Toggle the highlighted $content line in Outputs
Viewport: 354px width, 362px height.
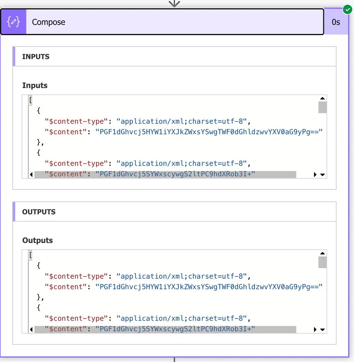tap(165, 329)
